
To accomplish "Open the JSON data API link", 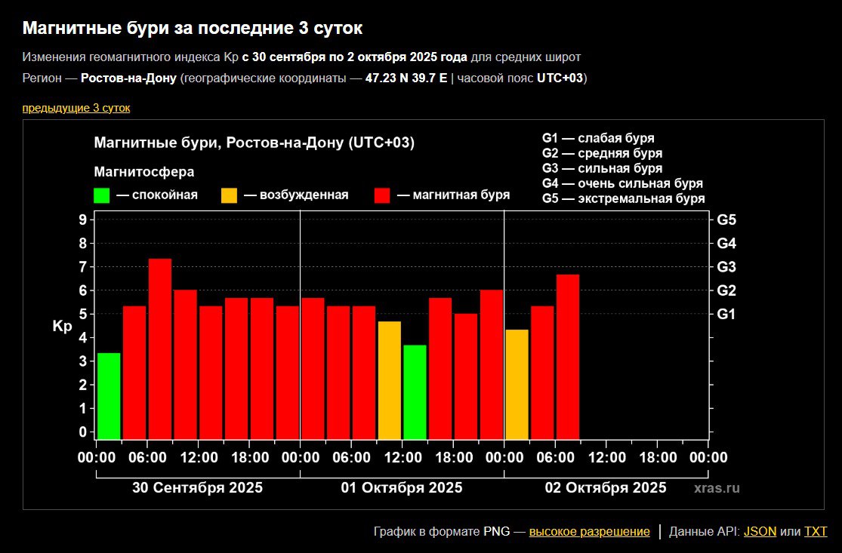I will [x=760, y=531].
